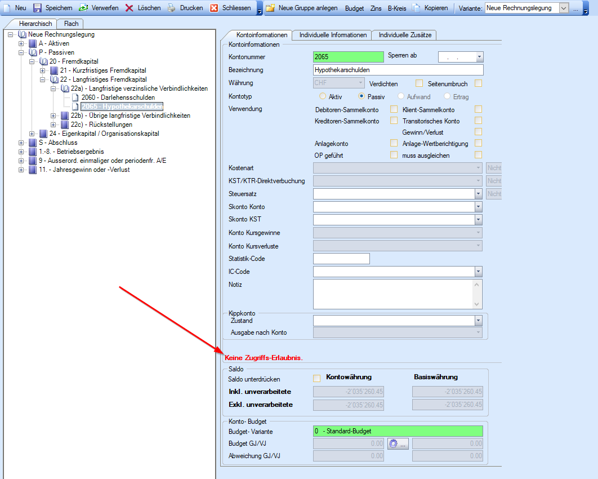Open the Variante dropdown
The height and width of the screenshot is (479, 598).
tap(564, 8)
